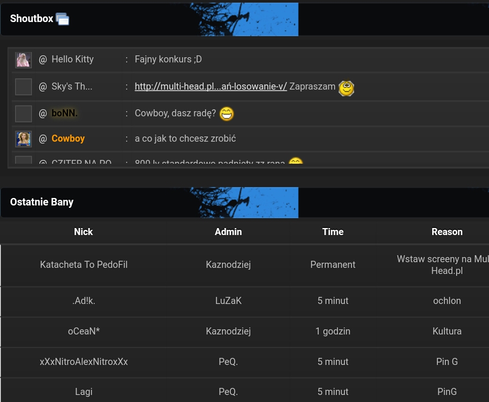Click the @ mention before Sky's Th...

click(x=43, y=86)
